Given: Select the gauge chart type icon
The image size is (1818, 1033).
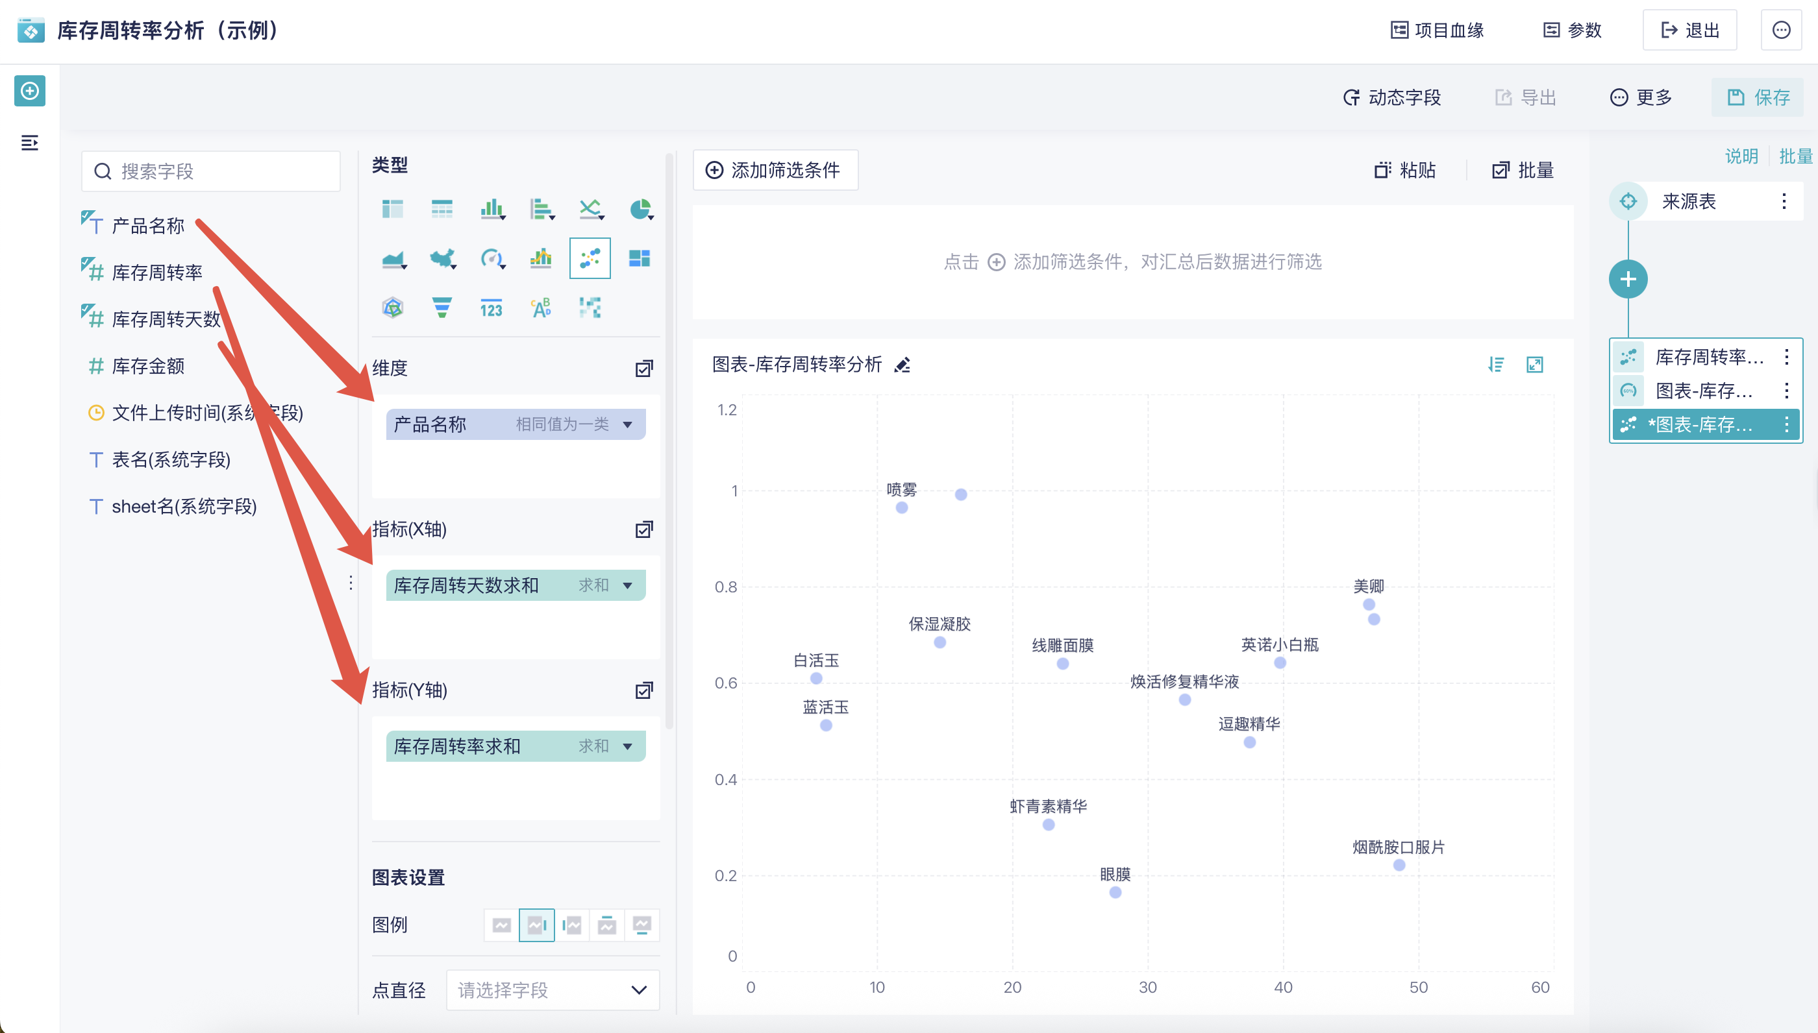Looking at the screenshot, I should (493, 258).
